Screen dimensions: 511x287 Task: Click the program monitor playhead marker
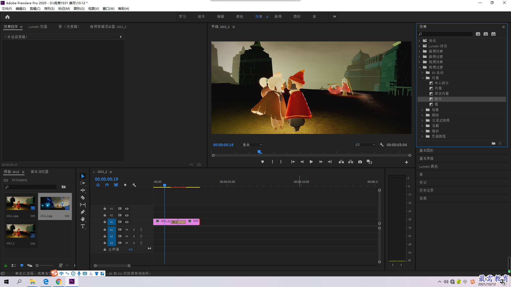coord(259,152)
